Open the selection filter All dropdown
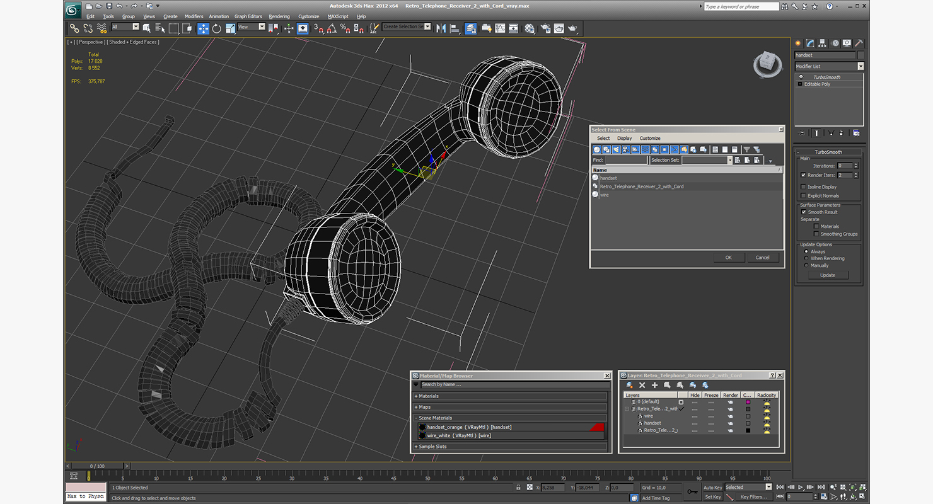 click(x=125, y=27)
